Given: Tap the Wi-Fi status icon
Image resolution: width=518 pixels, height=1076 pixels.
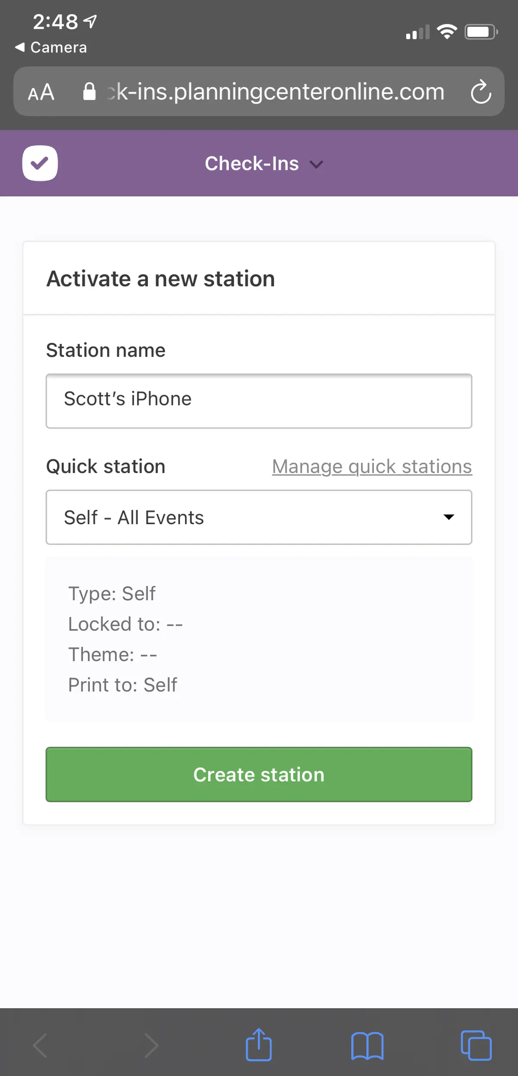Looking at the screenshot, I should click(447, 32).
